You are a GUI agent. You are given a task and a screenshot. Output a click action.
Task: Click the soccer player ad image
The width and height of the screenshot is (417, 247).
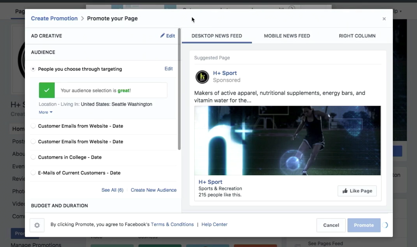(x=288, y=141)
